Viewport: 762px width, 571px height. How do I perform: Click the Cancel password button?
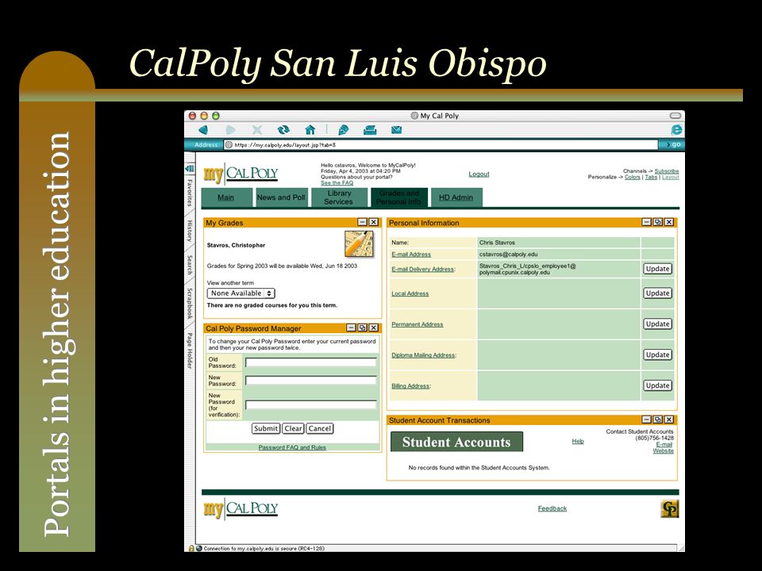(x=320, y=428)
